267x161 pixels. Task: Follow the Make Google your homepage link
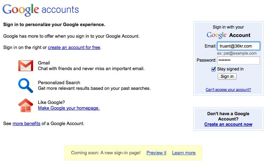click(69, 108)
